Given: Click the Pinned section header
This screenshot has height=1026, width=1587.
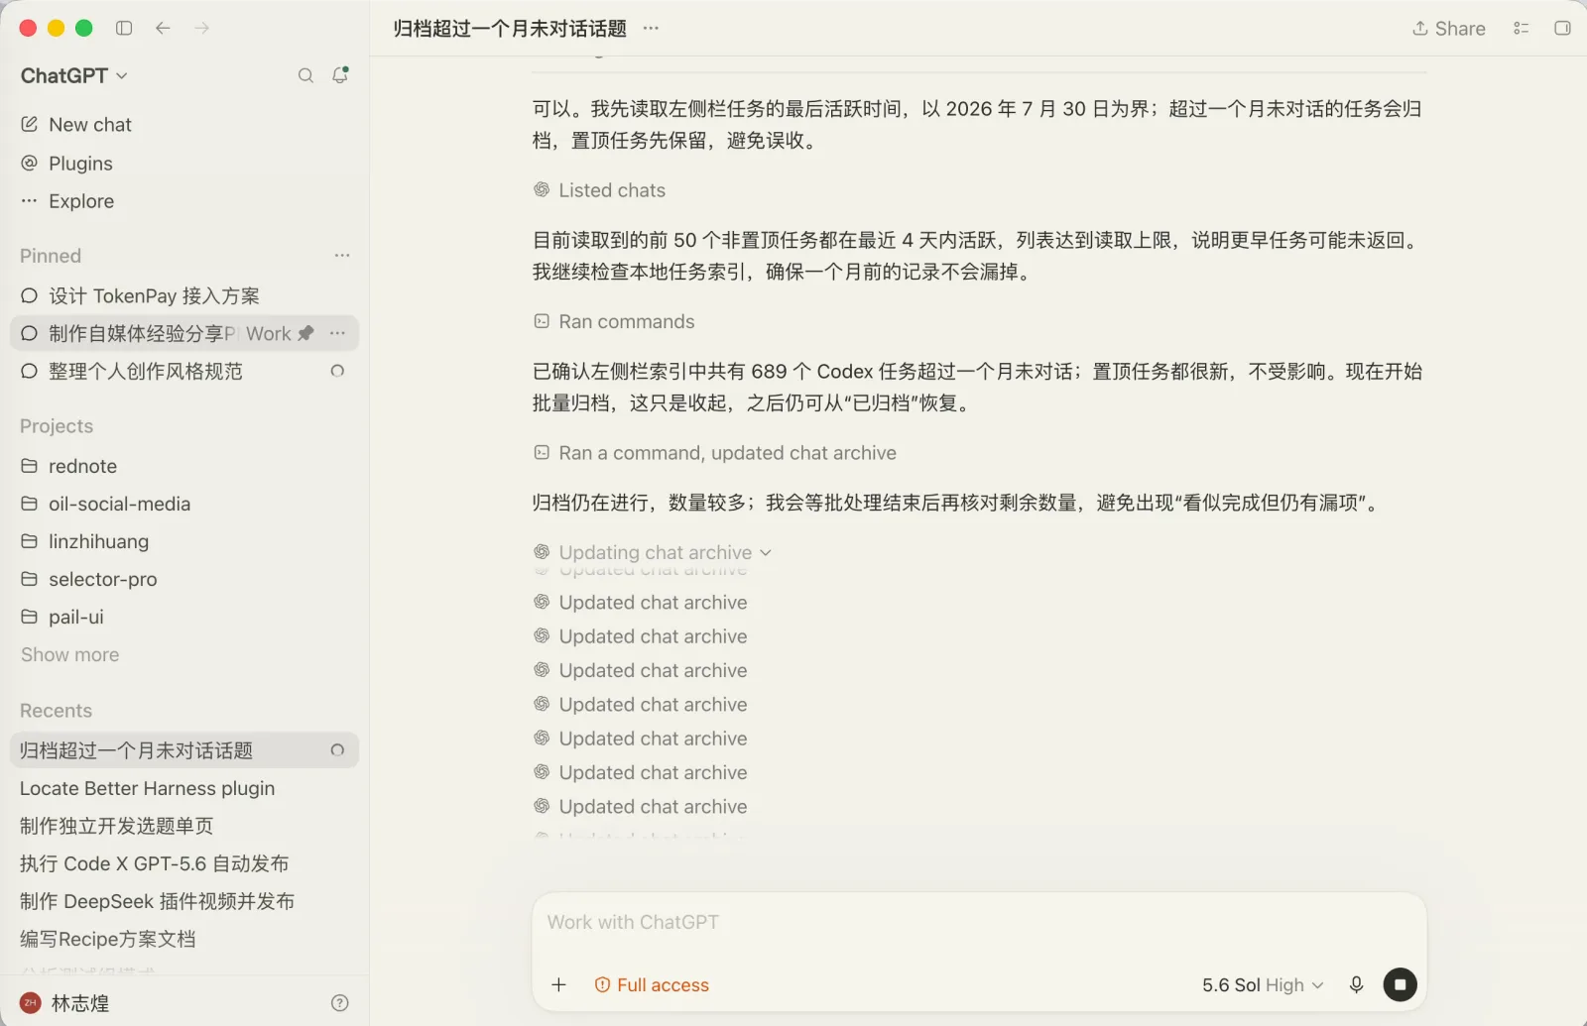Looking at the screenshot, I should (51, 256).
